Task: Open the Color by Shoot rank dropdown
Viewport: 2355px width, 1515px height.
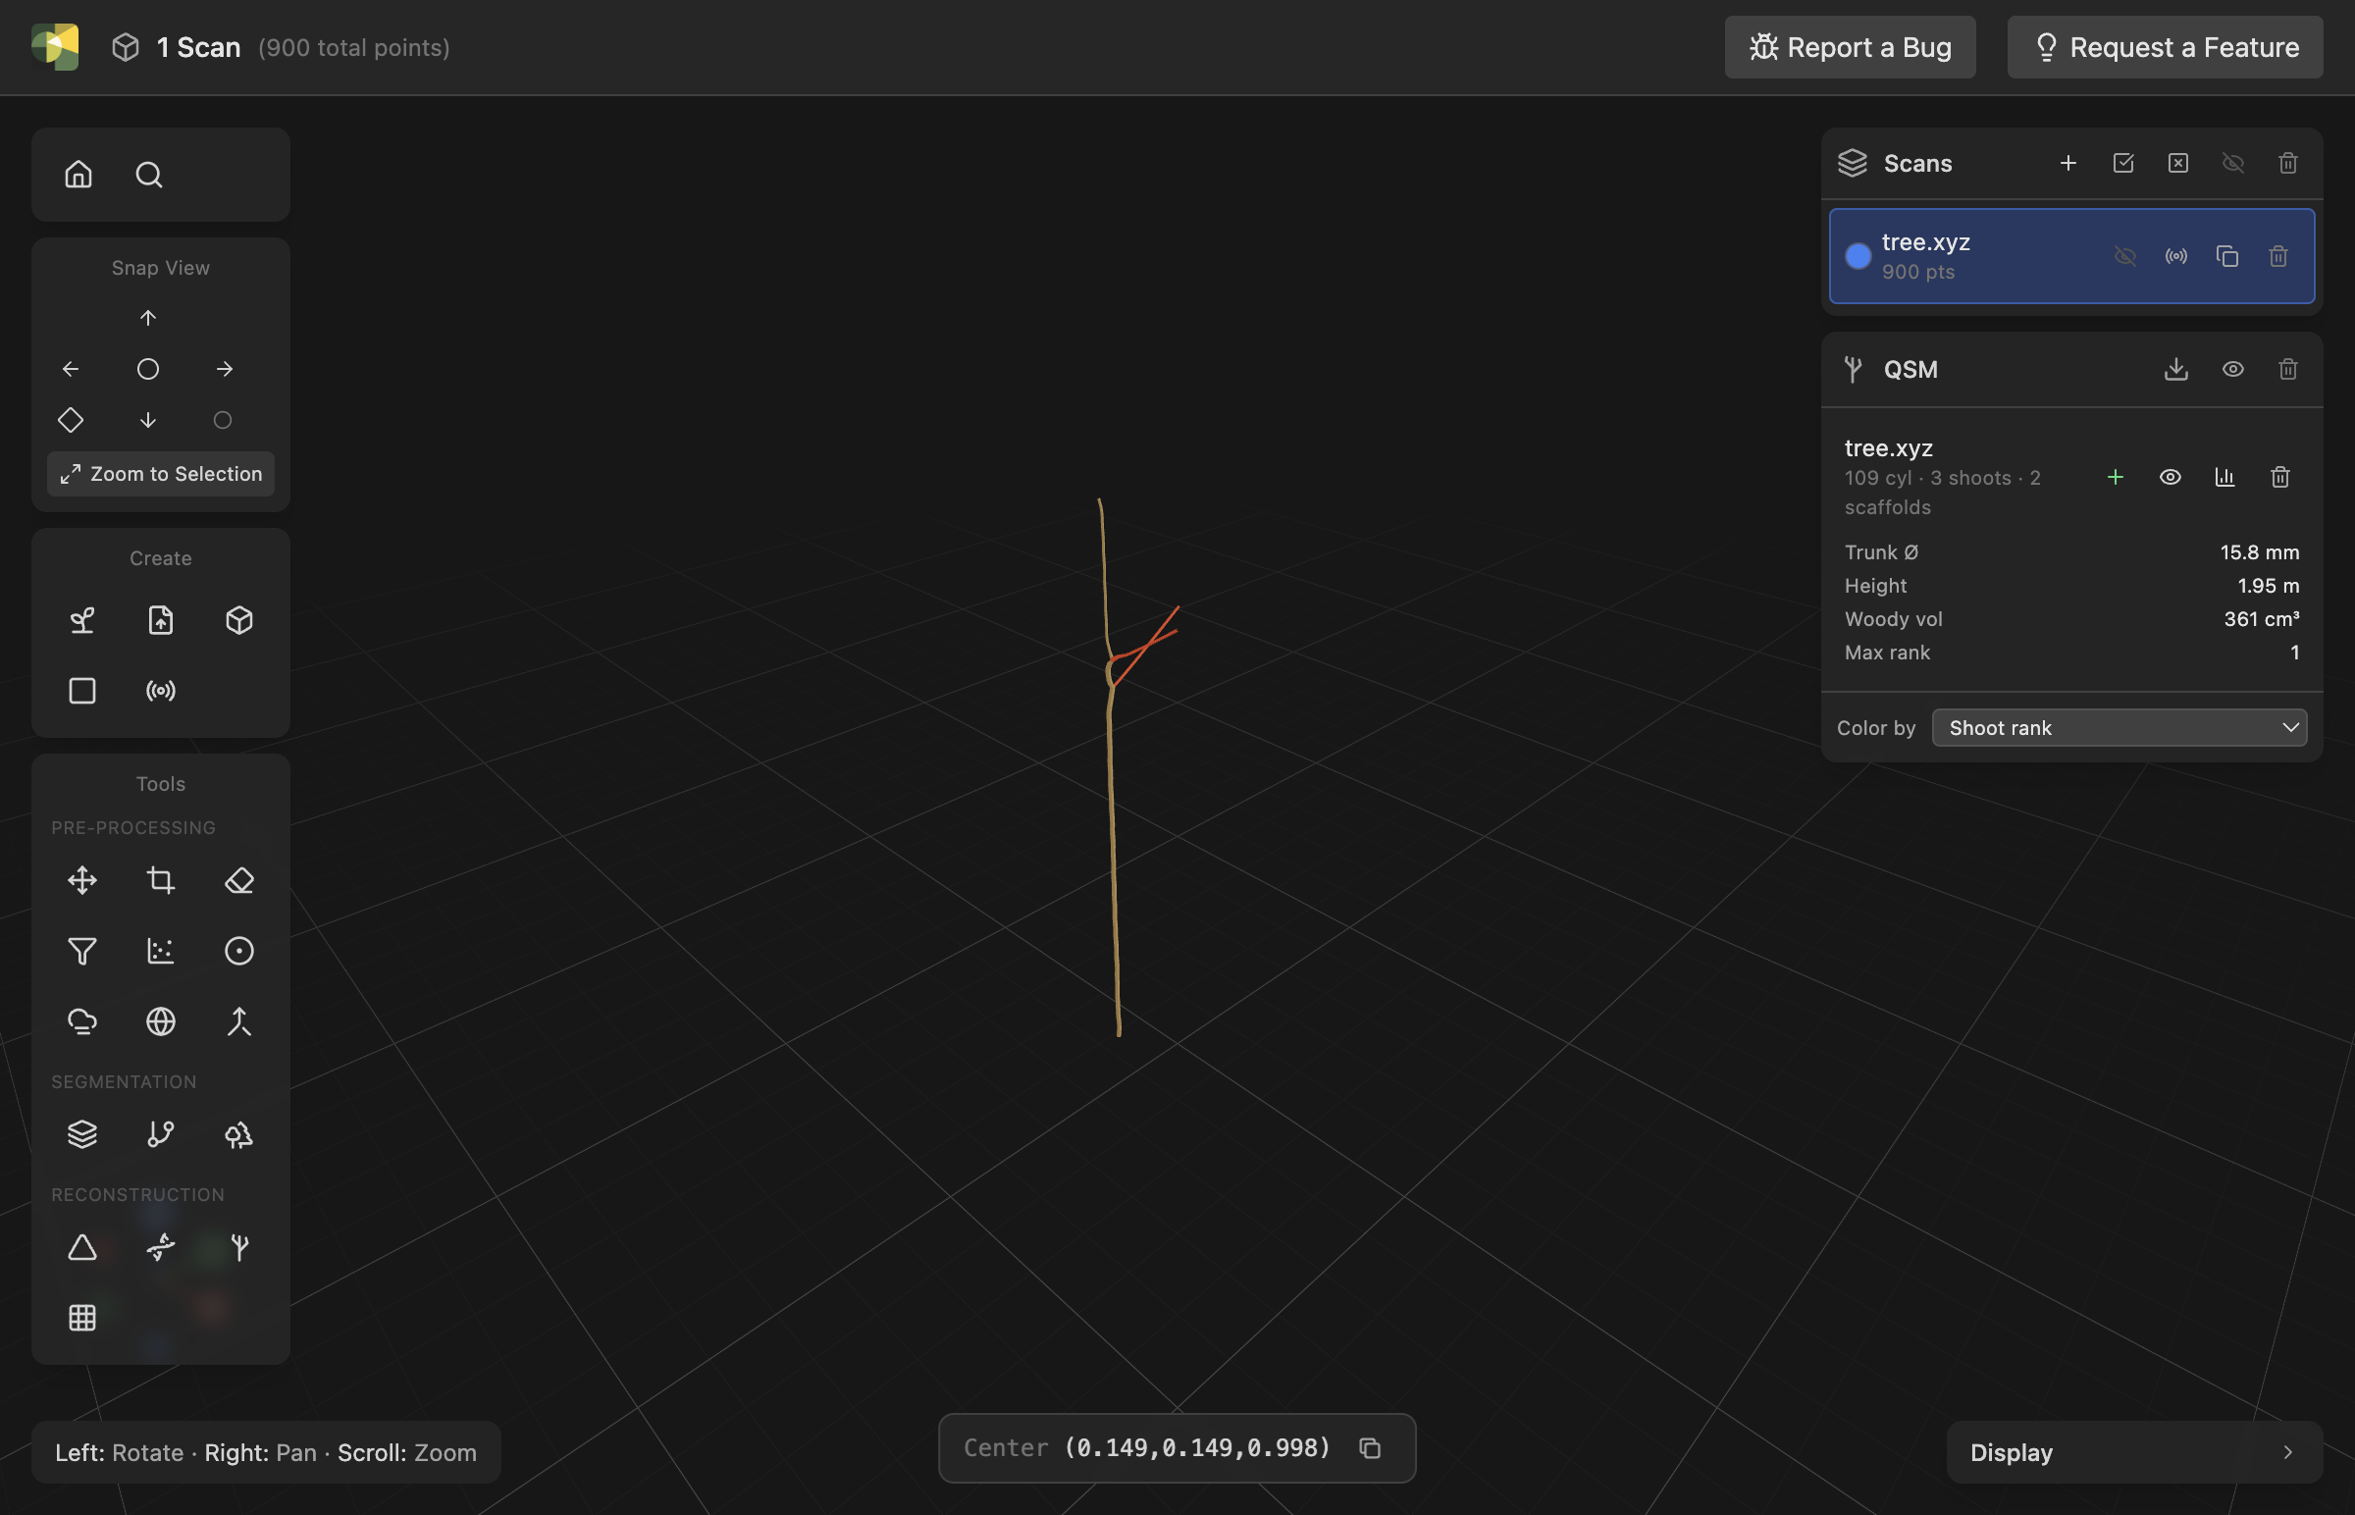Action: coord(2119,728)
